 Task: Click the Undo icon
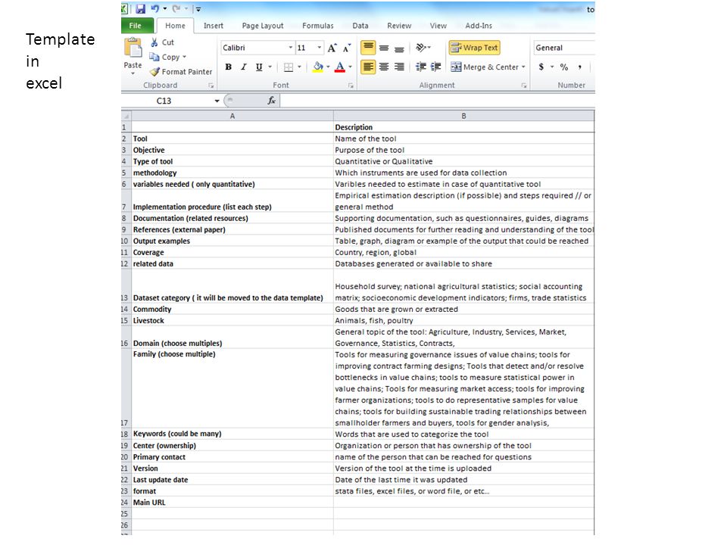coord(154,8)
